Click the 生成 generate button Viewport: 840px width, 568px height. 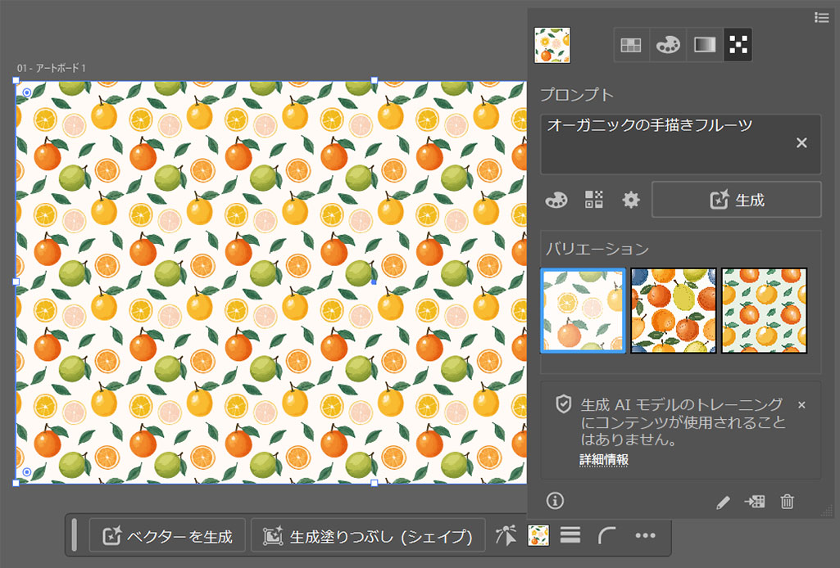click(736, 200)
